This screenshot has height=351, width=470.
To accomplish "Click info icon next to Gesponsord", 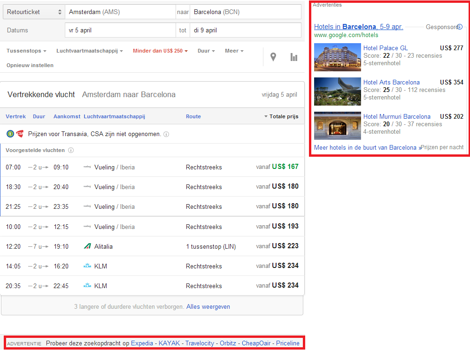I will pyautogui.click(x=460, y=27).
